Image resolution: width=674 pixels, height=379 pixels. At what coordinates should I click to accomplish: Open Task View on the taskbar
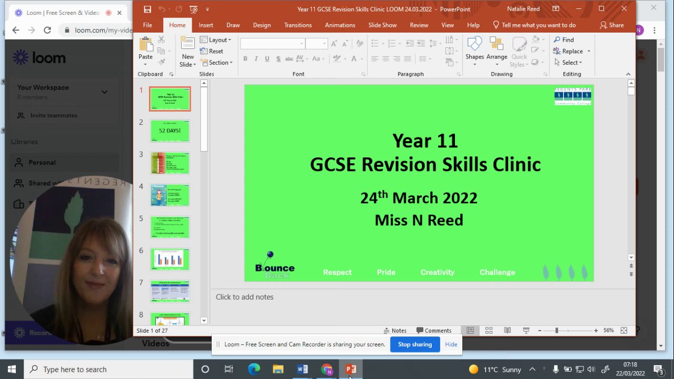pyautogui.click(x=229, y=369)
